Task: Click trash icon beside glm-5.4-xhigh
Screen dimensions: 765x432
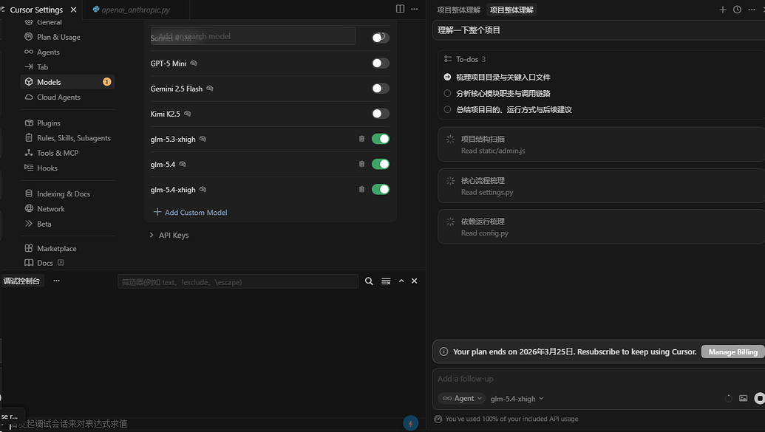Action: (x=361, y=190)
